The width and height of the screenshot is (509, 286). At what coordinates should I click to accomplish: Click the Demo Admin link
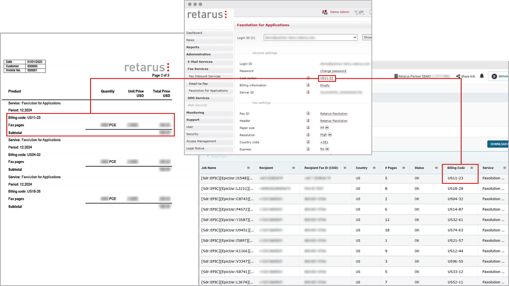[340, 12]
